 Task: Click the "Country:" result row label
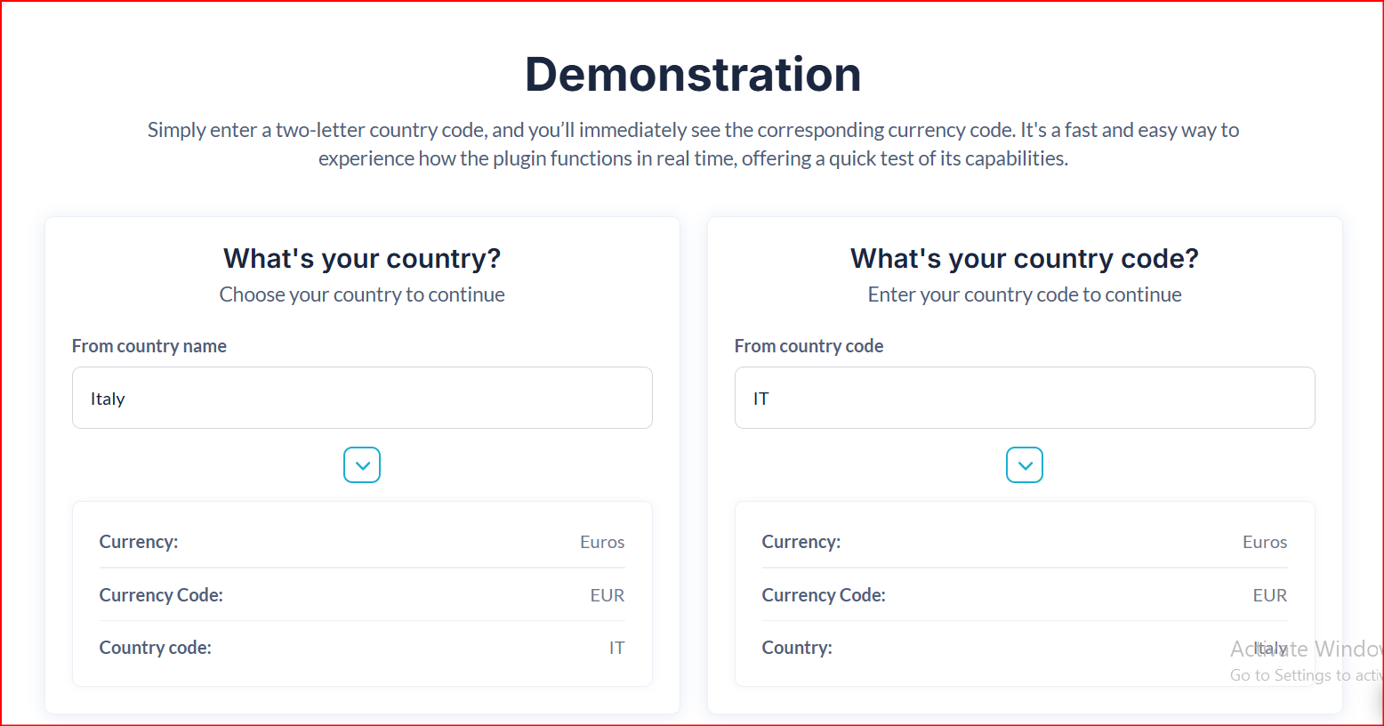[x=797, y=648]
